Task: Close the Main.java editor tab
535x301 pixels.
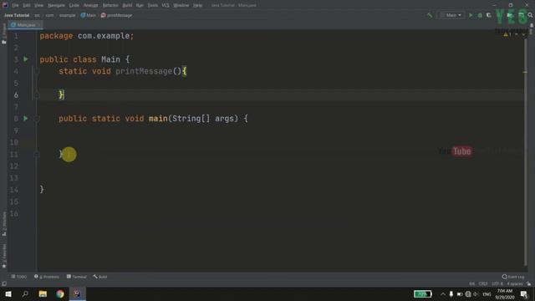Action: (39, 25)
